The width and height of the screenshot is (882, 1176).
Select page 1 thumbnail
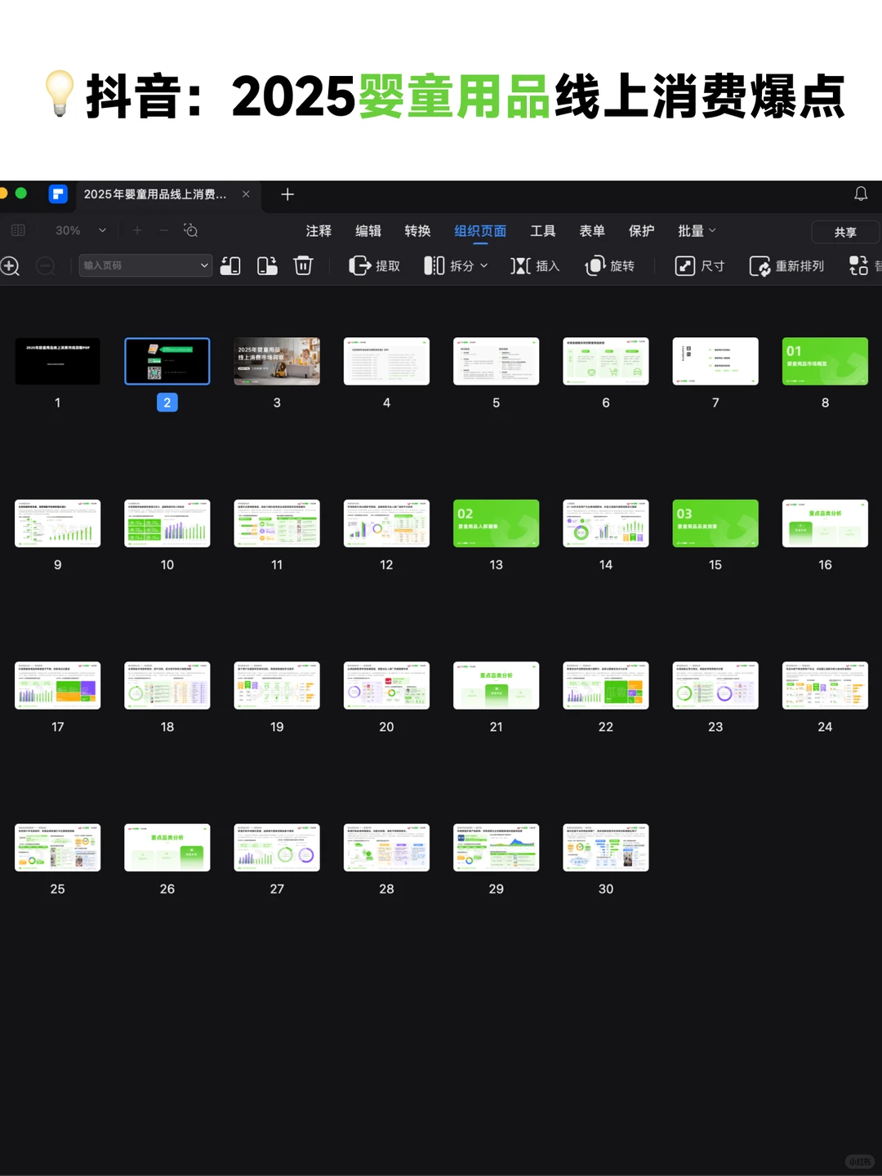coord(58,361)
